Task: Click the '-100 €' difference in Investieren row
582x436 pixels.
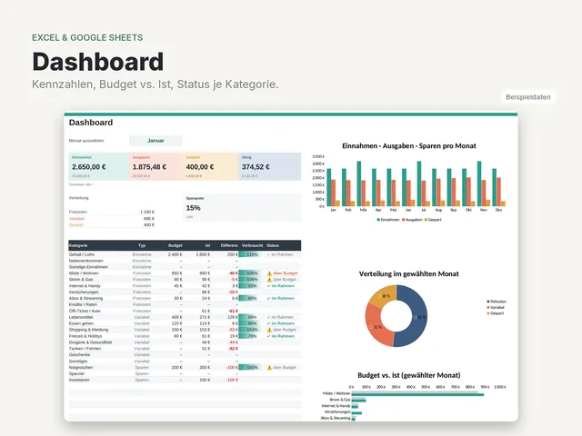Action: pyautogui.click(x=232, y=380)
